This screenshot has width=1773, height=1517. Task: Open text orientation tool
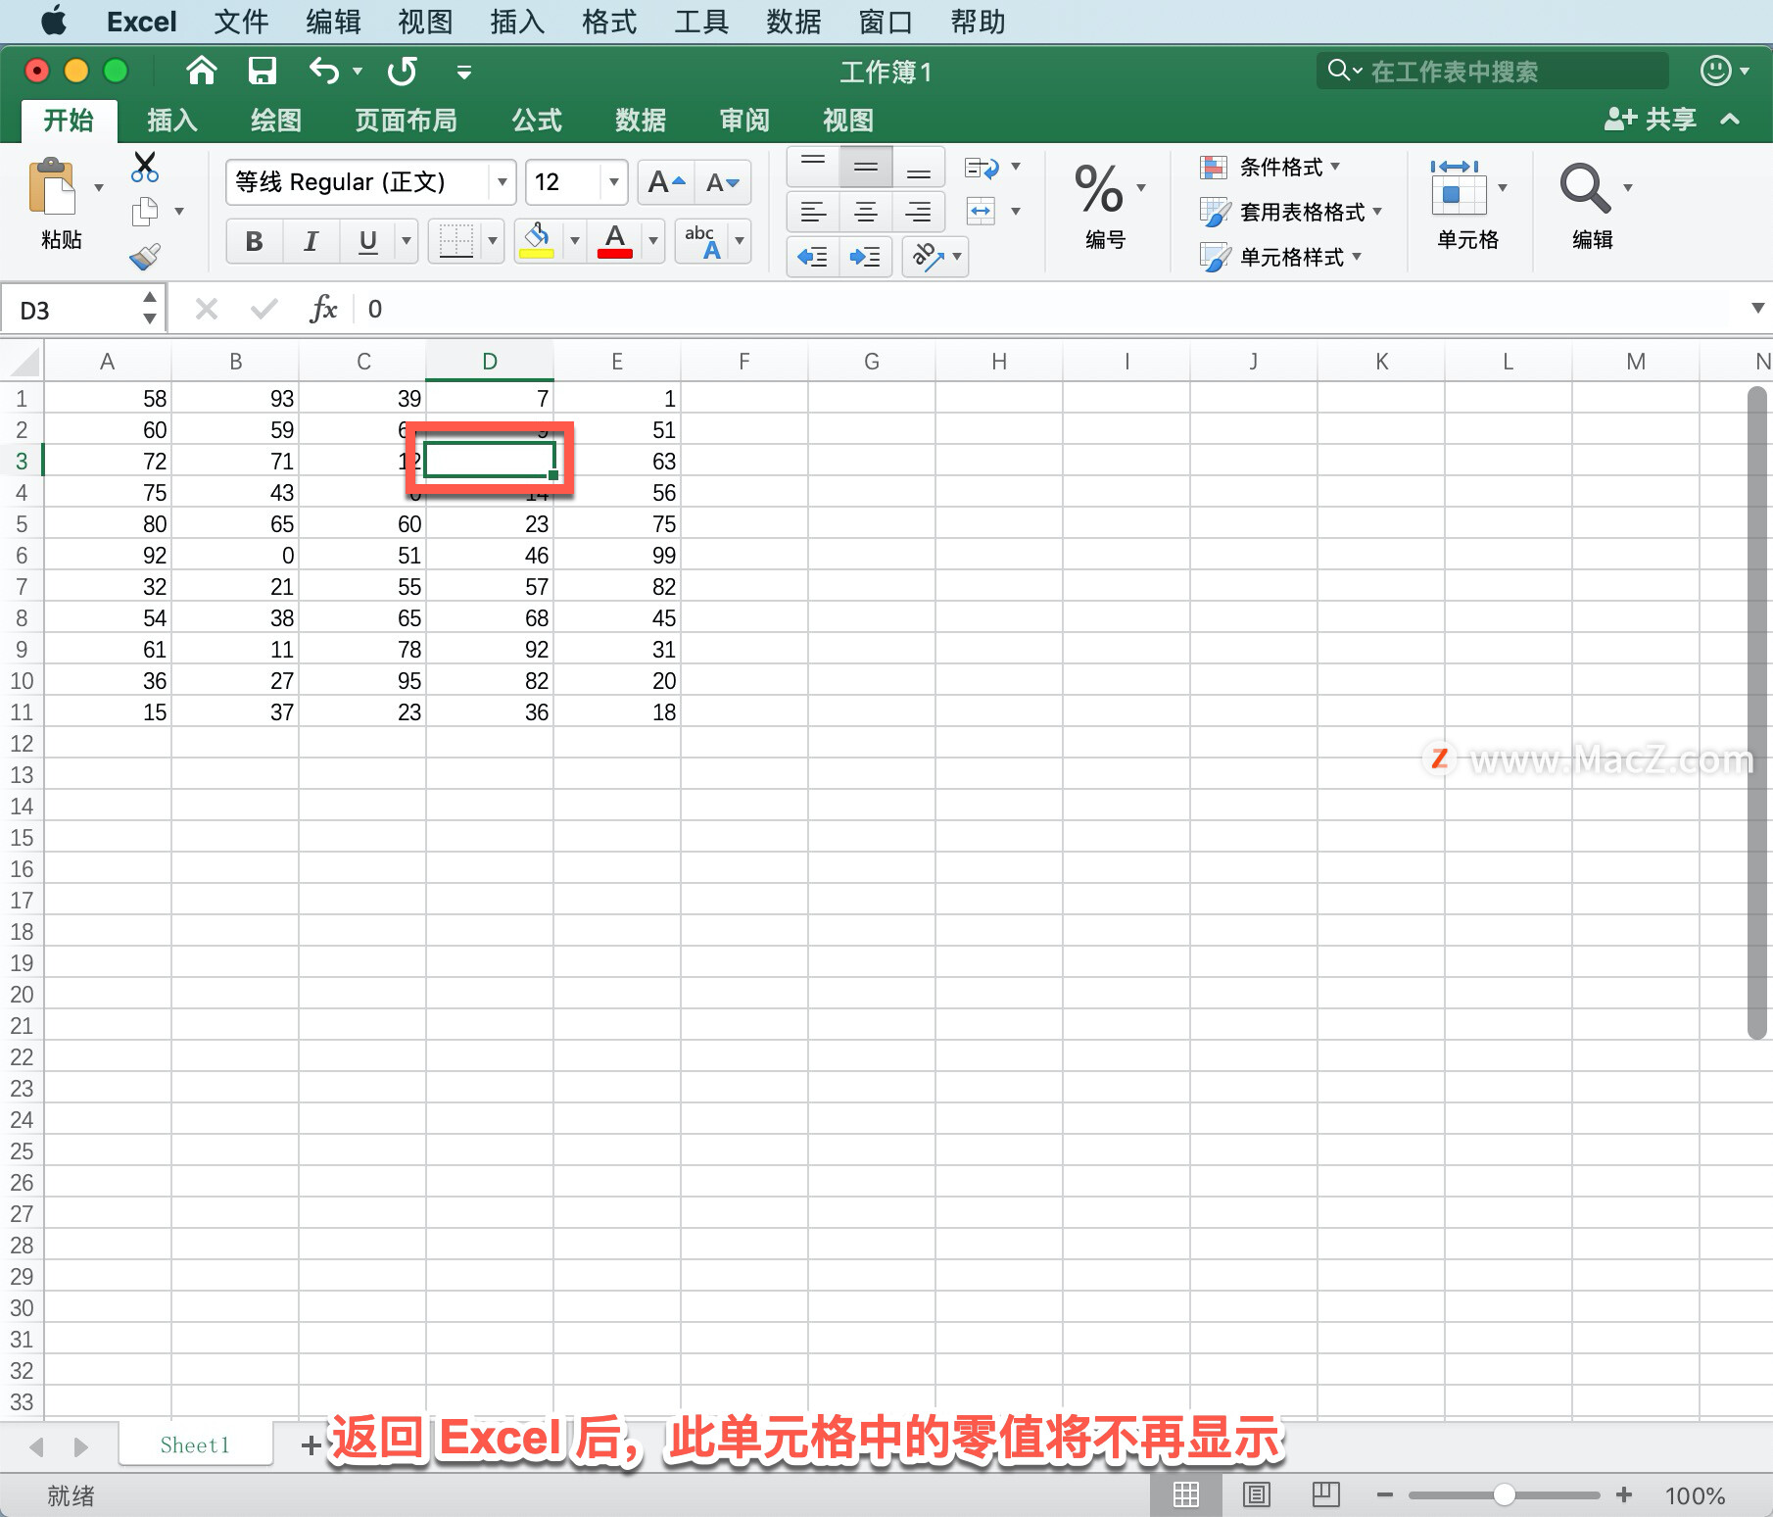[927, 257]
